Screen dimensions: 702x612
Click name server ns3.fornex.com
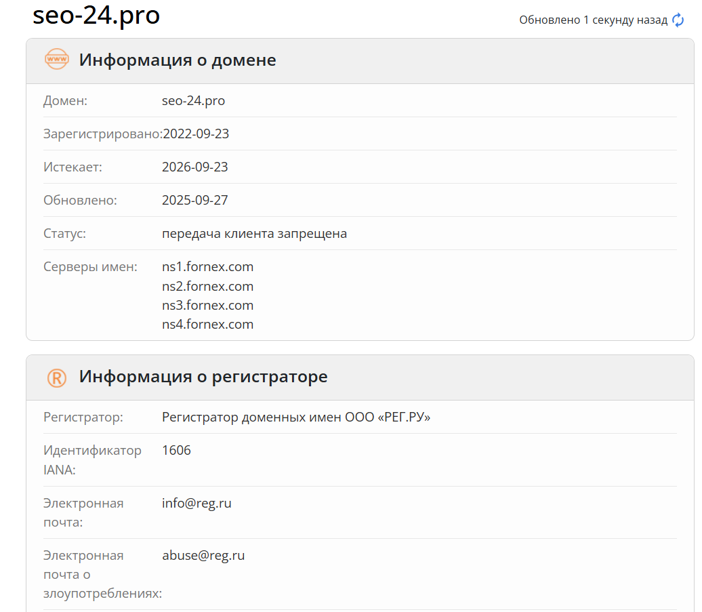click(207, 305)
